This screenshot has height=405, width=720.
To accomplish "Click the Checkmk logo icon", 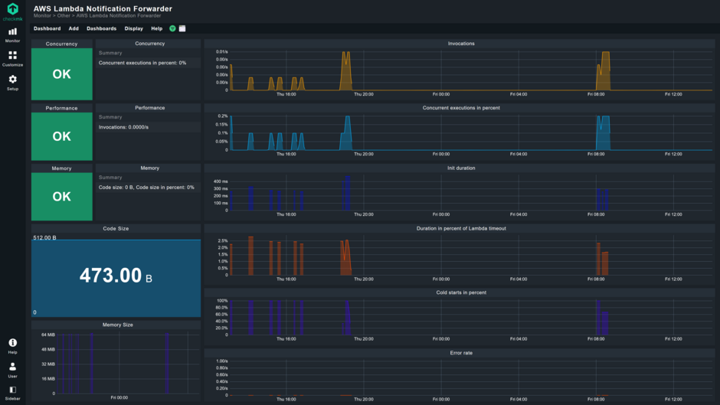I will [x=12, y=10].
